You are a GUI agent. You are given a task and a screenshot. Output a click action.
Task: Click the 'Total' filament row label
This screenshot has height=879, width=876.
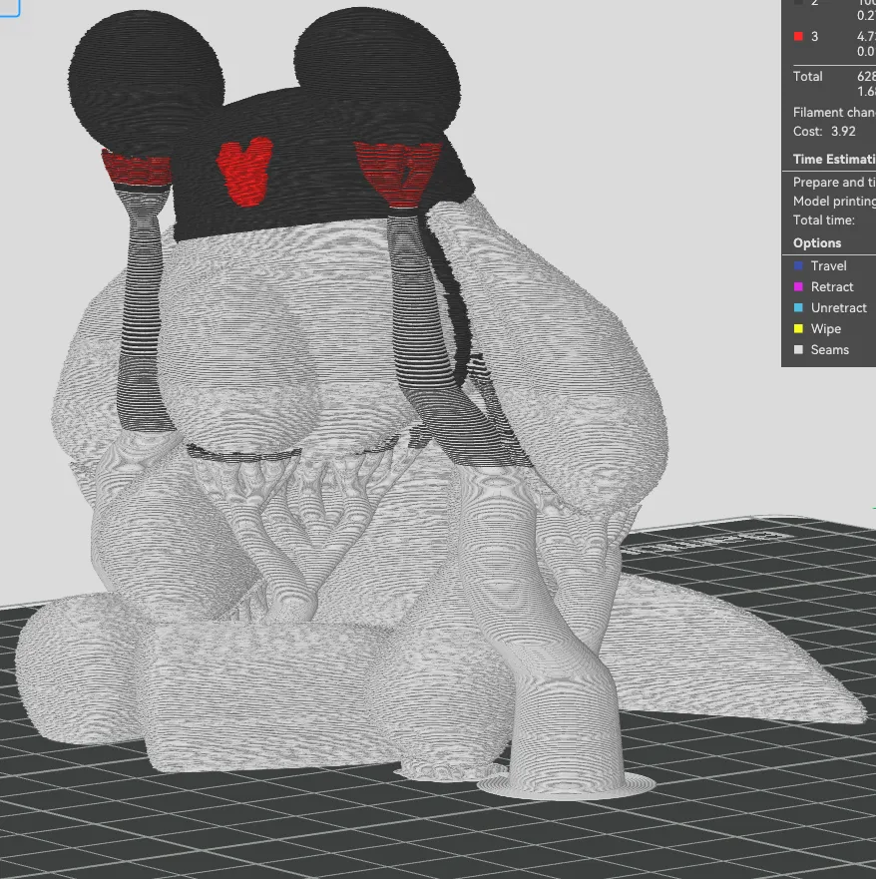[807, 76]
